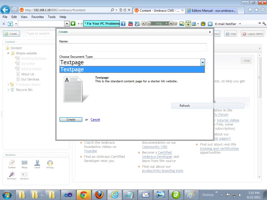Image resolution: width=267 pixels, height=200 pixels.
Task: Open the Members section icon
Action: [25, 175]
